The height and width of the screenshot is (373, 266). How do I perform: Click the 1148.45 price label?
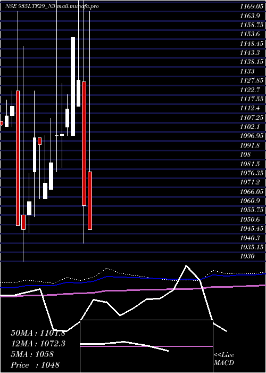[x=252, y=44]
